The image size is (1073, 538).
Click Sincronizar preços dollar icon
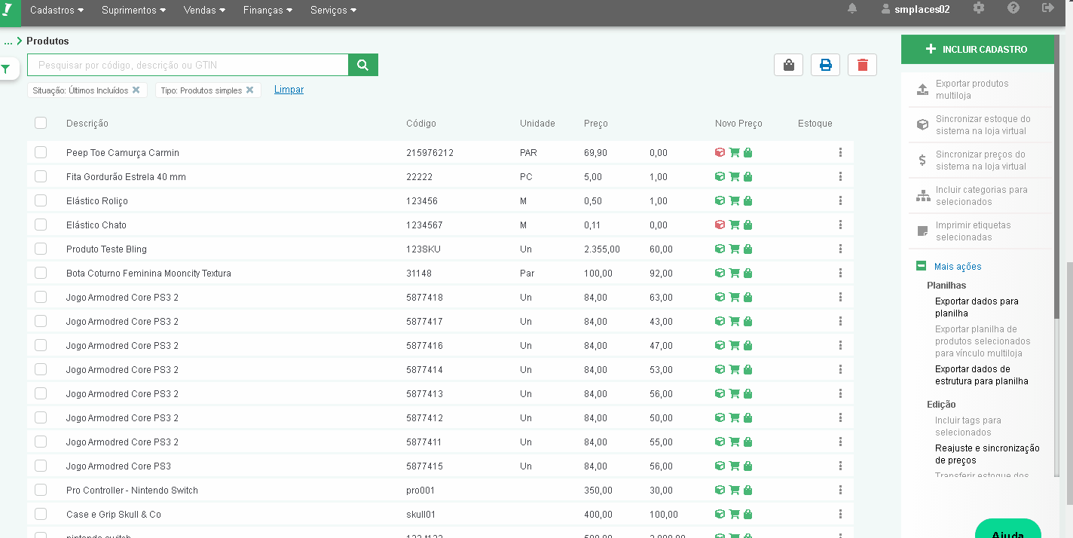(922, 160)
